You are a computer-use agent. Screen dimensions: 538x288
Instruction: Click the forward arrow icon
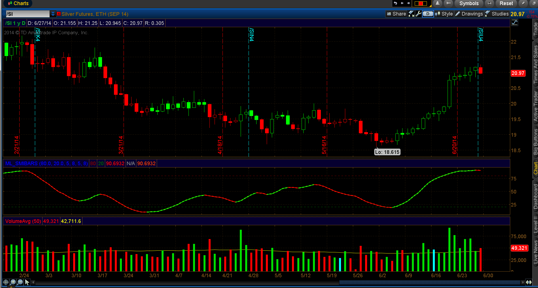point(408,3)
